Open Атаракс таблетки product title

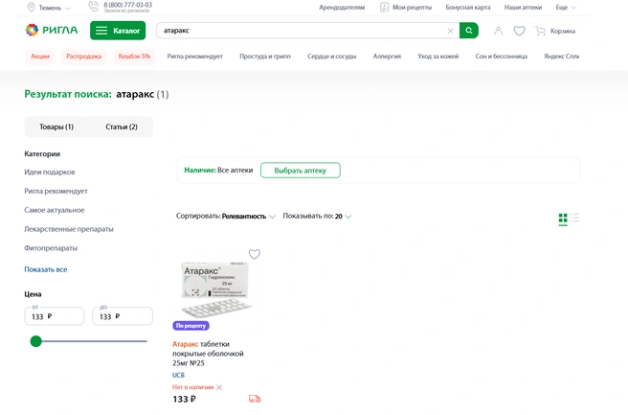(x=208, y=354)
